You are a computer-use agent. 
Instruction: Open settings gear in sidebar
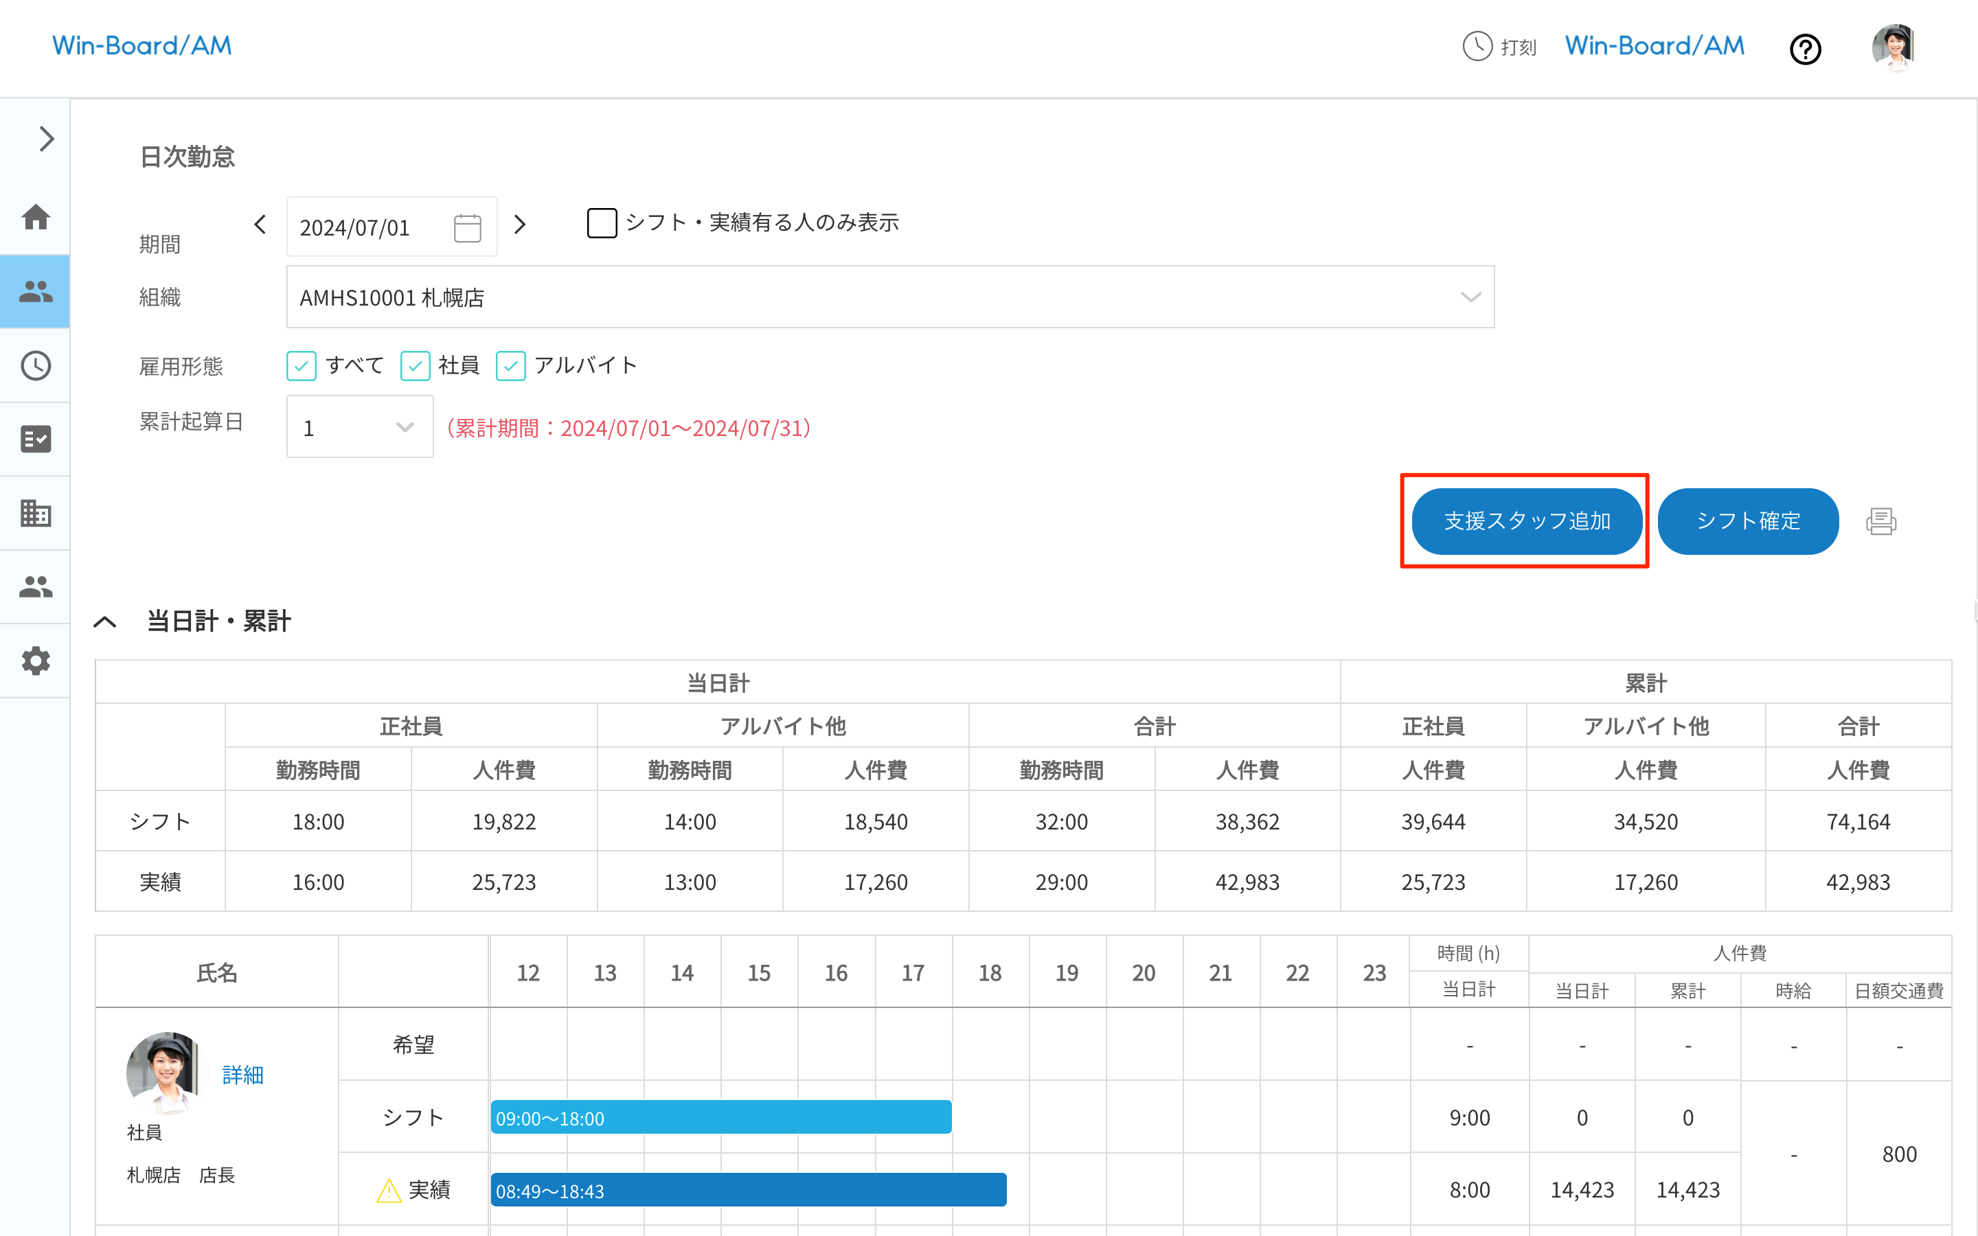pos(35,661)
